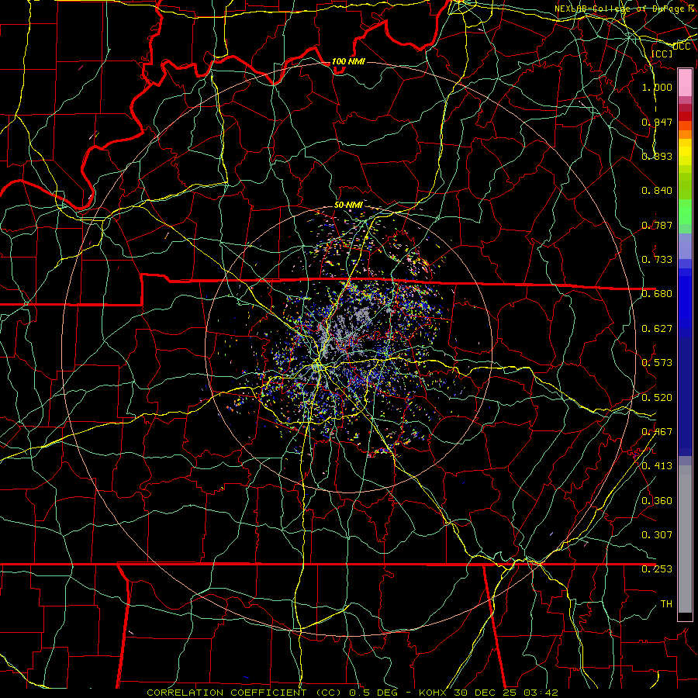This screenshot has width=698, height=698.
Task: Click the 0.893 legend value
Action: pos(657,156)
